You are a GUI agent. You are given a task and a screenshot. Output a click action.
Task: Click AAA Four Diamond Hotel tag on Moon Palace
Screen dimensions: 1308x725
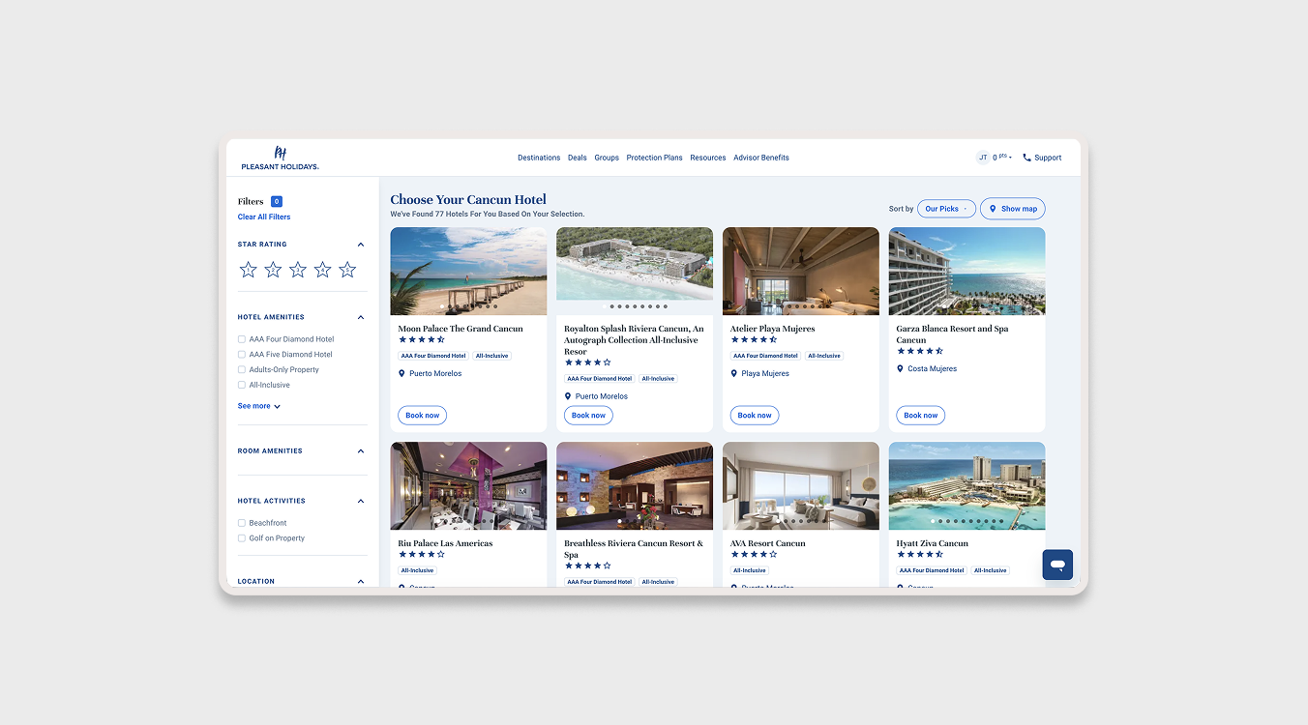pyautogui.click(x=433, y=356)
